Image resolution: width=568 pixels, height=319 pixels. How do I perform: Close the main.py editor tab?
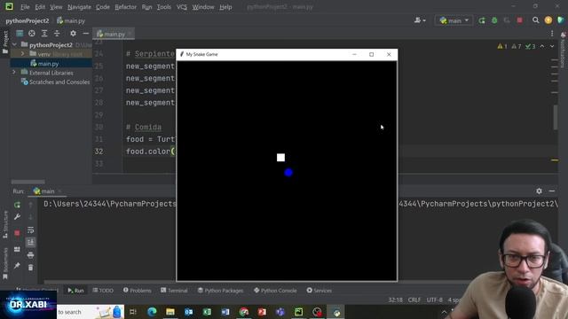point(130,34)
